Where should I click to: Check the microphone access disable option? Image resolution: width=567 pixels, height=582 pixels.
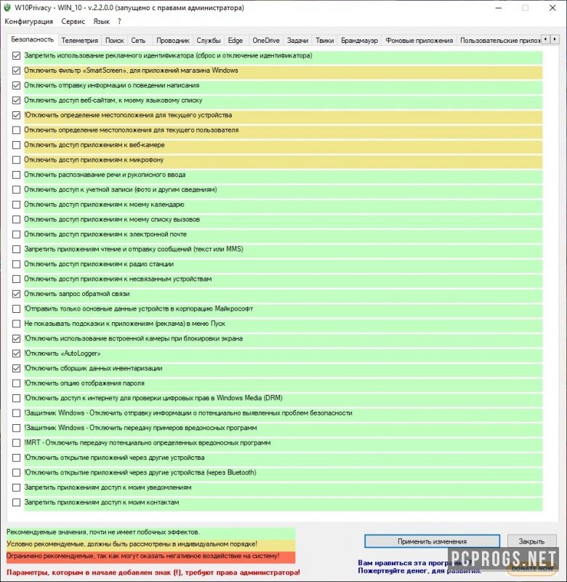16,160
